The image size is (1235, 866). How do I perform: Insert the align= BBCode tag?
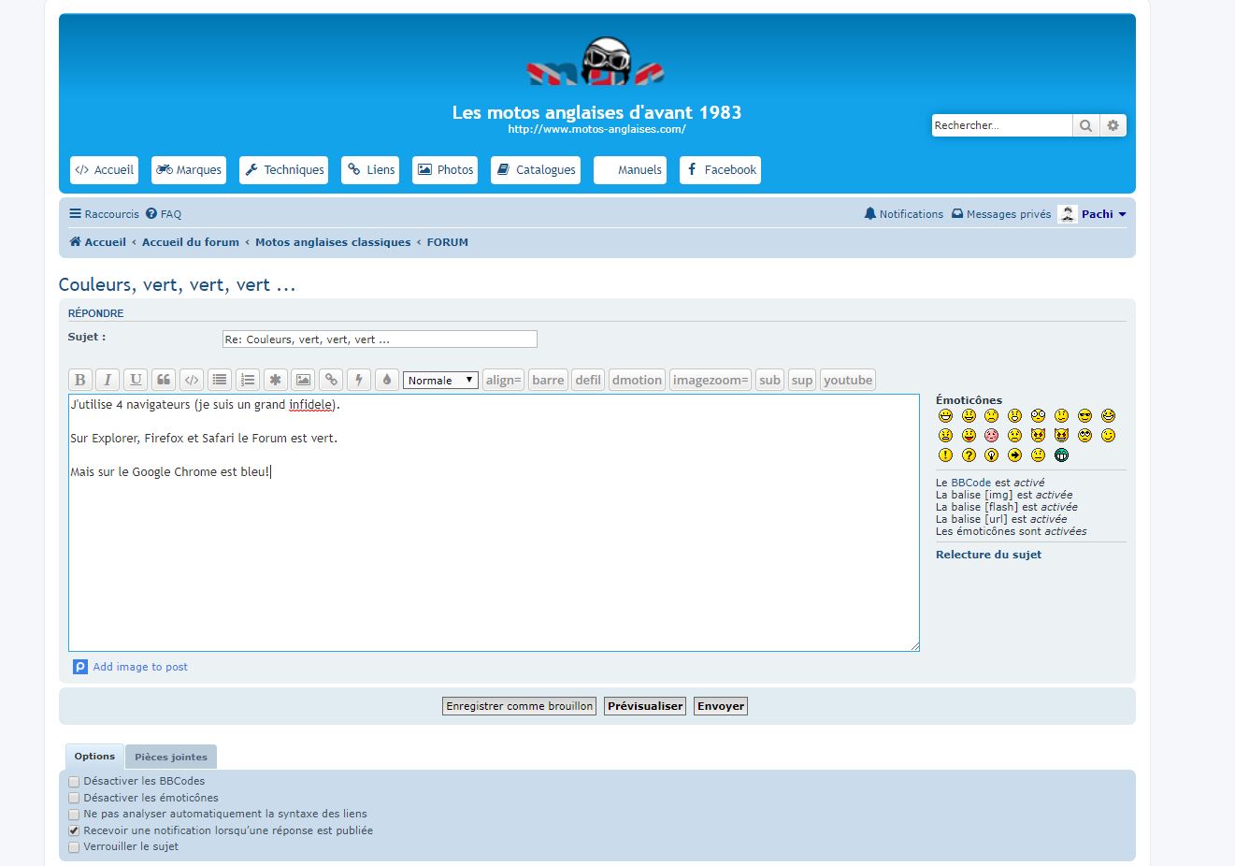[x=503, y=380]
